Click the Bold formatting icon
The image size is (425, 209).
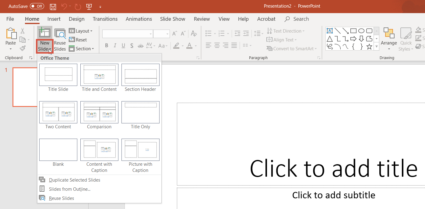point(107,46)
